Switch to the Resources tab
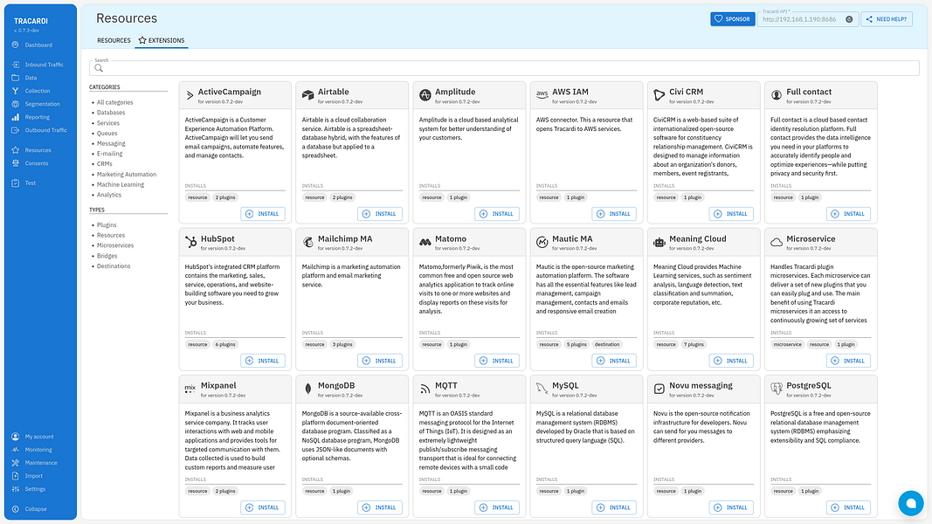 [114, 40]
